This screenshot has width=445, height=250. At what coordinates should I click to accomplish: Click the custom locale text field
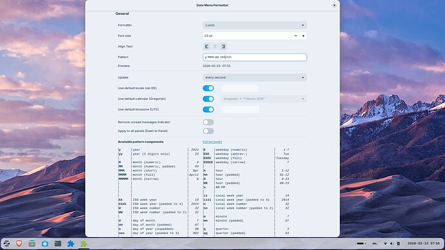point(240,88)
